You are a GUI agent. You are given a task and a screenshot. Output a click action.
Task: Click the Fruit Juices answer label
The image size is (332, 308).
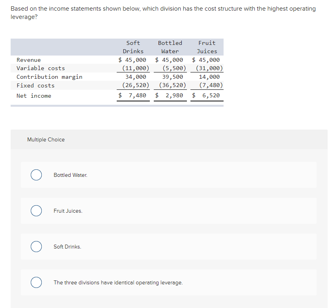67,211
